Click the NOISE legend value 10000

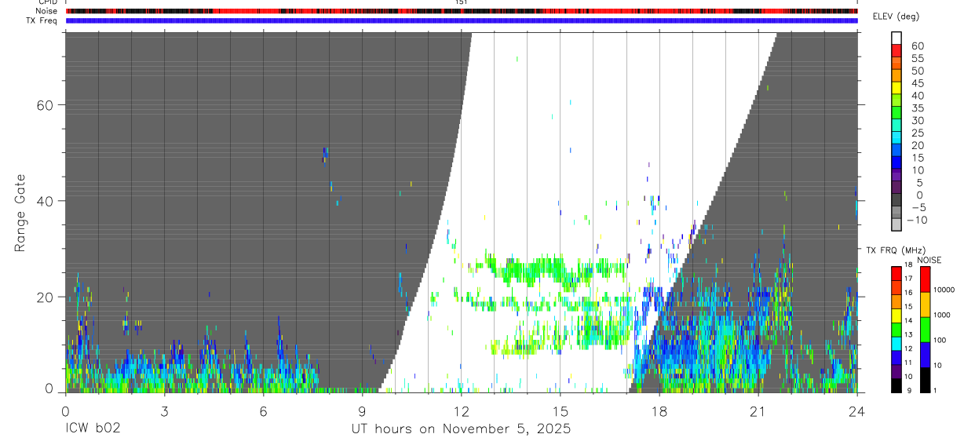(x=944, y=290)
